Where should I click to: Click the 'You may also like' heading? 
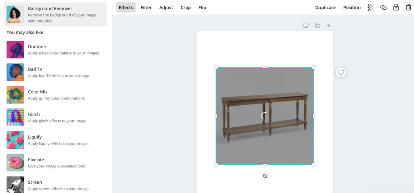pyautogui.click(x=25, y=32)
